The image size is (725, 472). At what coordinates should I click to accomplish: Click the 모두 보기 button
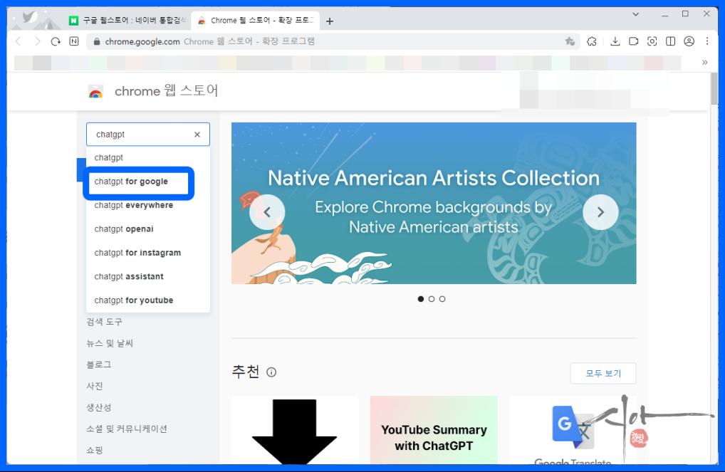tap(603, 373)
